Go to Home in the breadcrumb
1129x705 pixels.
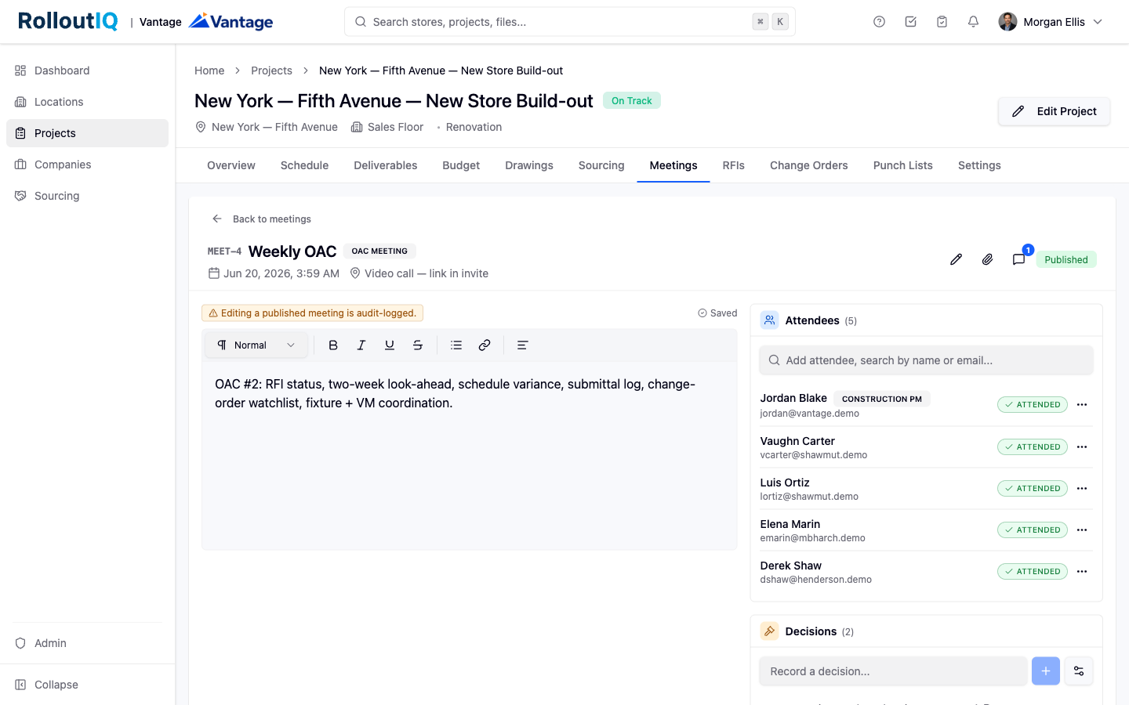(209, 70)
